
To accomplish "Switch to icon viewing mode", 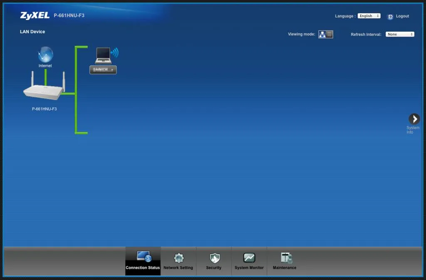I will tap(322, 34).
